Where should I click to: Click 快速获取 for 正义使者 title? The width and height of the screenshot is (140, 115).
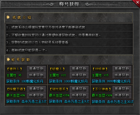point(122,95)
